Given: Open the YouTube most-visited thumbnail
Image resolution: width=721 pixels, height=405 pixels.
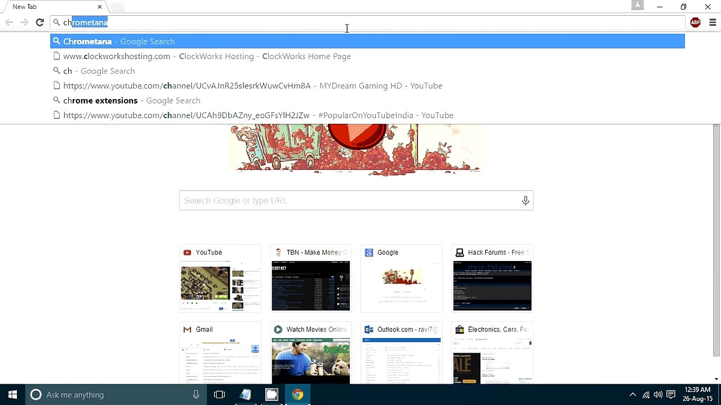Looking at the screenshot, I should point(220,278).
